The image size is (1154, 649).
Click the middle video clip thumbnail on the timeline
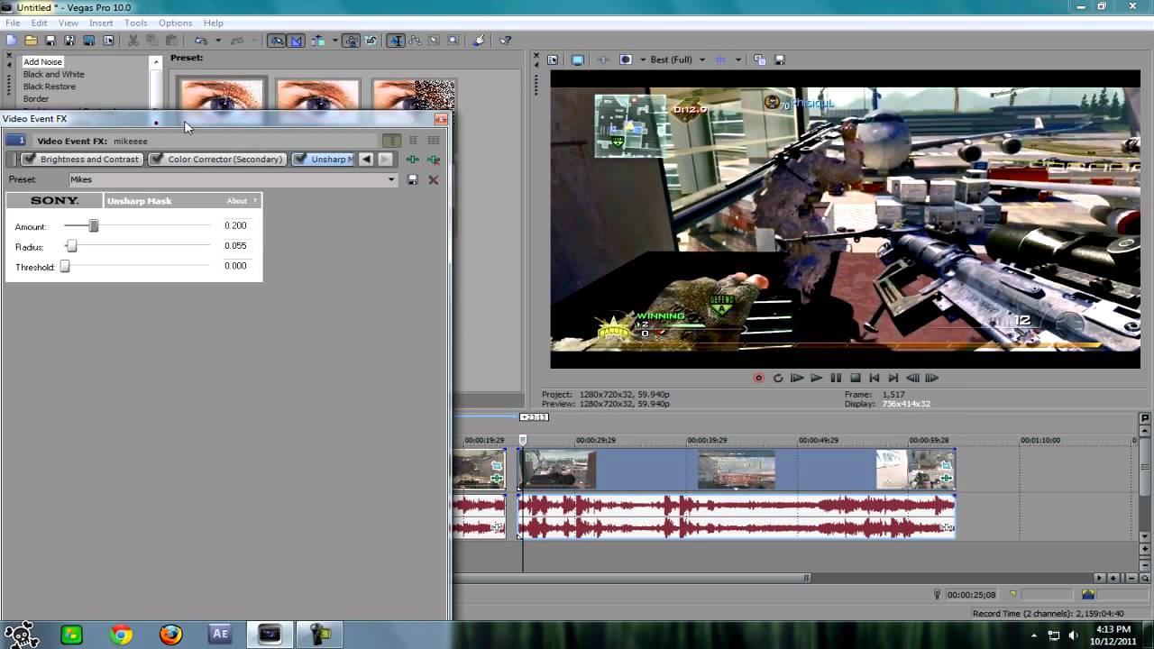737,470
